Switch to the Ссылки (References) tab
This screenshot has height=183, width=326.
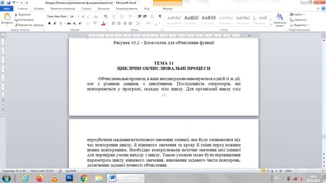click(87, 9)
